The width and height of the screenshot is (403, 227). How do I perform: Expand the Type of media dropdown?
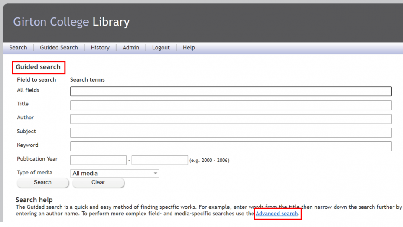[114, 174]
